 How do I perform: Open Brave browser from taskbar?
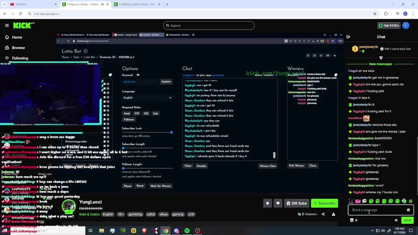[144, 231]
